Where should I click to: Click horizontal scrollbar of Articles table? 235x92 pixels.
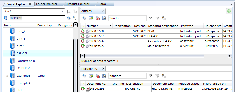pyautogui.click(x=144, y=56)
